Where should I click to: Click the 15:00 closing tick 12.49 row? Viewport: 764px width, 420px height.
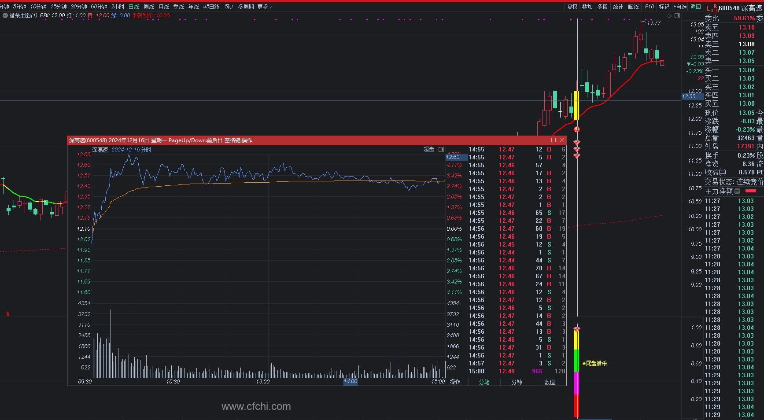pyautogui.click(x=517, y=371)
